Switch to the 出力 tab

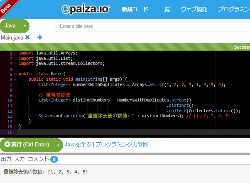point(6,159)
